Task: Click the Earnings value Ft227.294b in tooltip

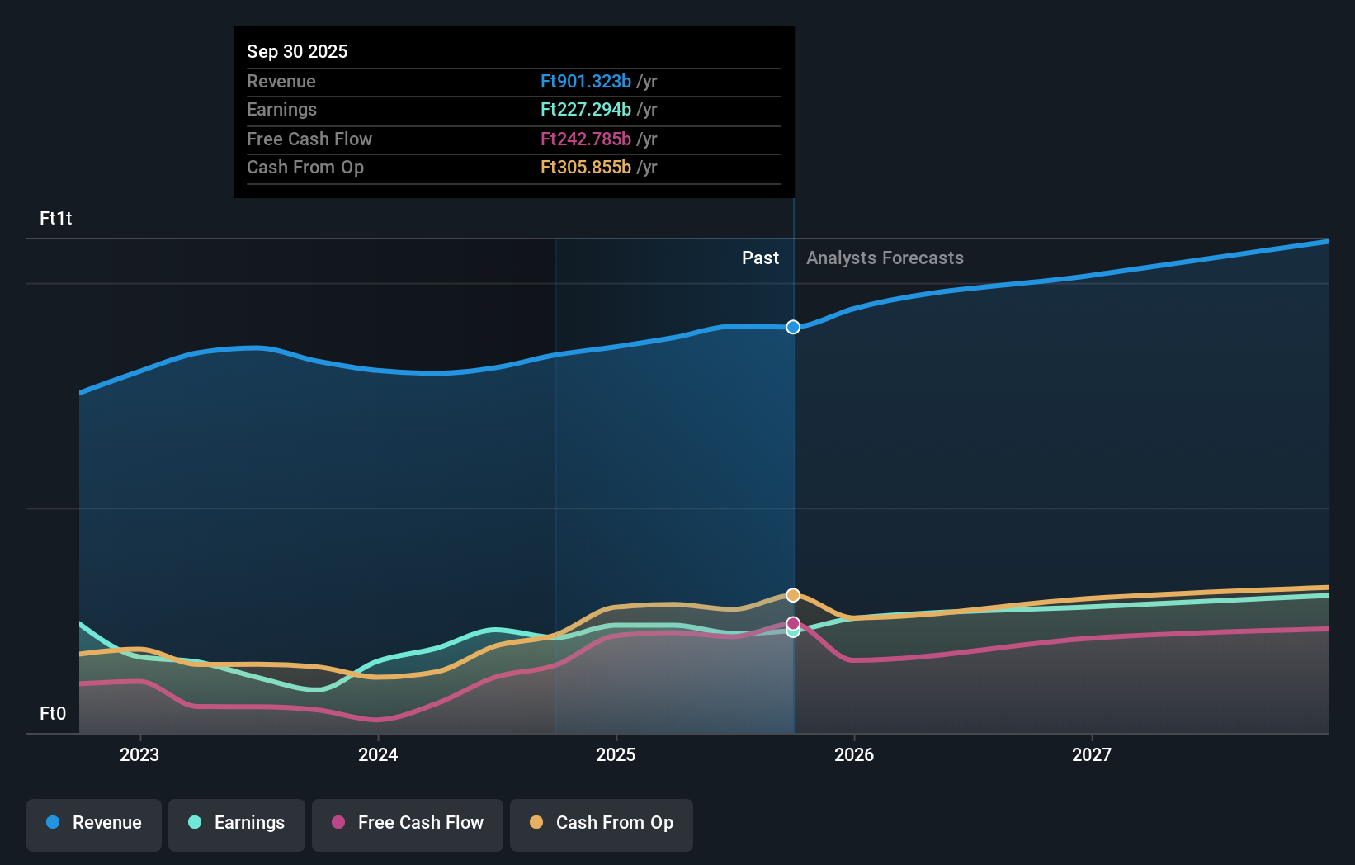Action: 587,109
